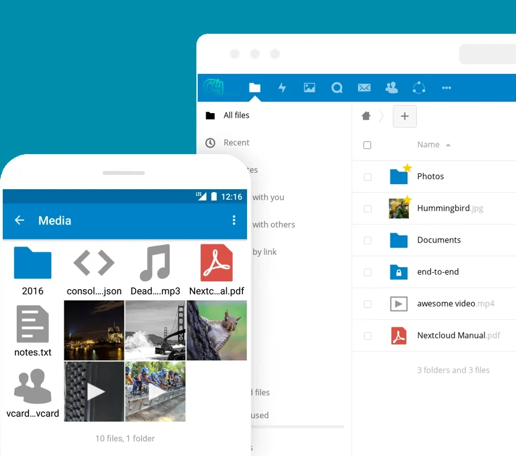Open the Circles app icon
The width and height of the screenshot is (516, 456).
[x=419, y=88]
